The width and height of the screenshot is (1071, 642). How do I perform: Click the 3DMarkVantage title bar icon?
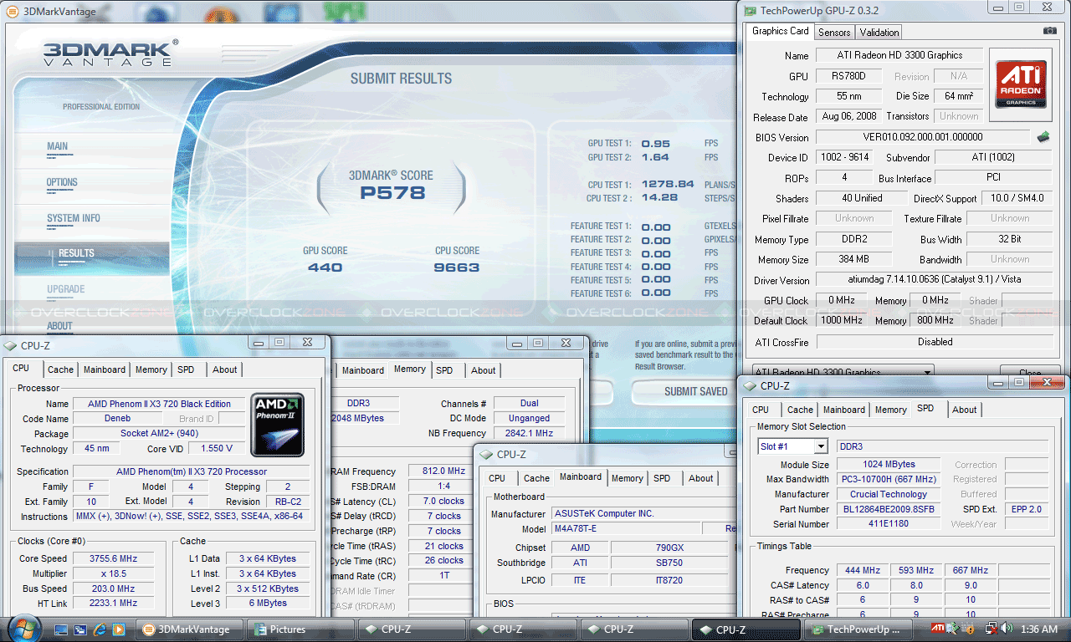[13, 11]
